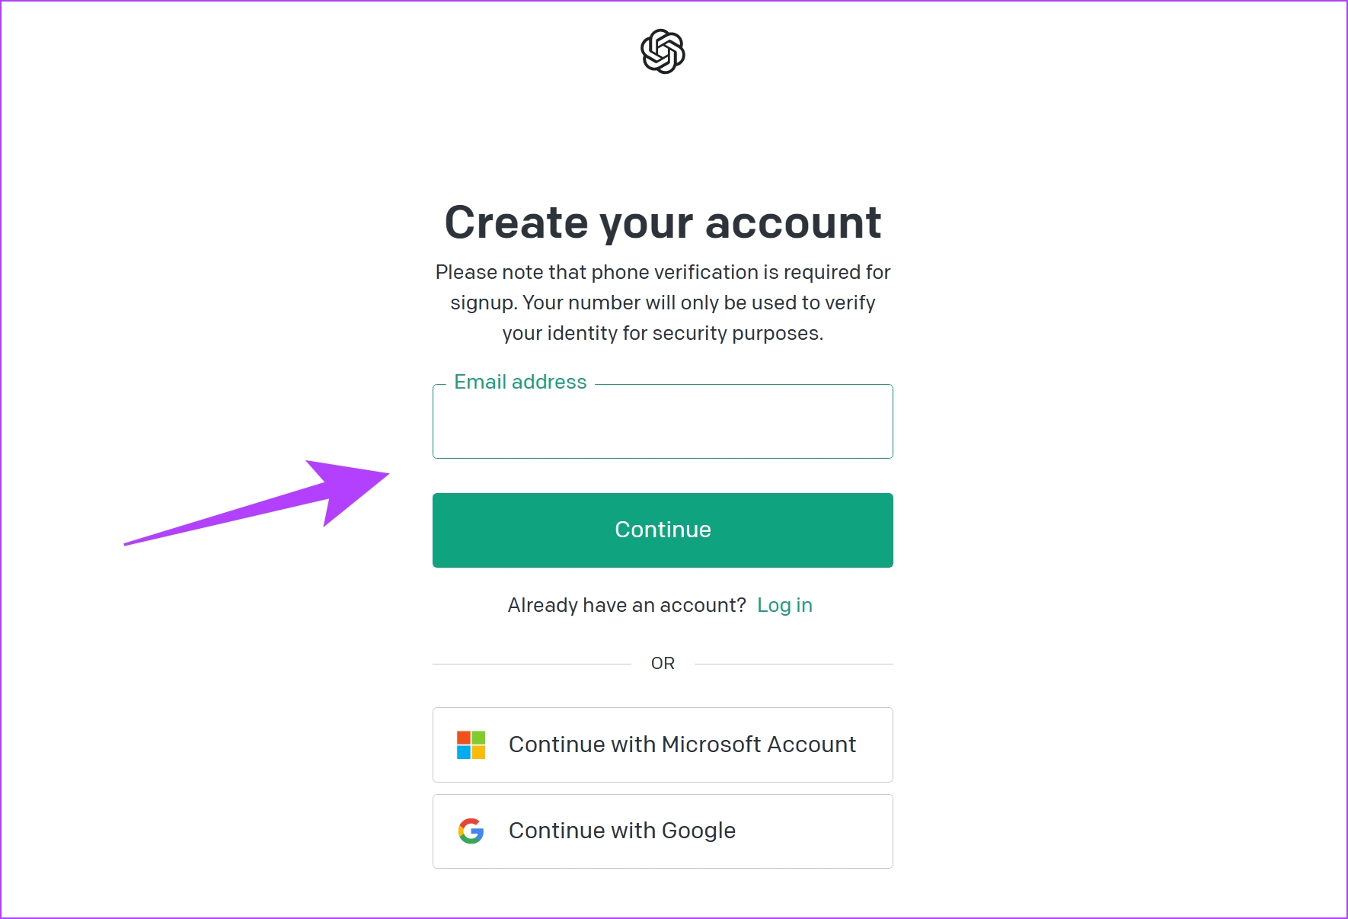Click the Google G logo icon
The image size is (1348, 919).
471,831
